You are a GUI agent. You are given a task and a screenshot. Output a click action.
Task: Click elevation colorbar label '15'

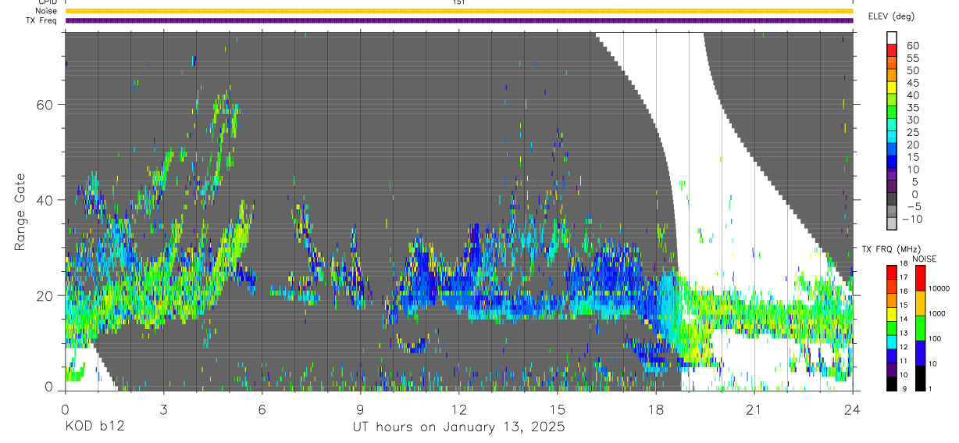coord(912,157)
